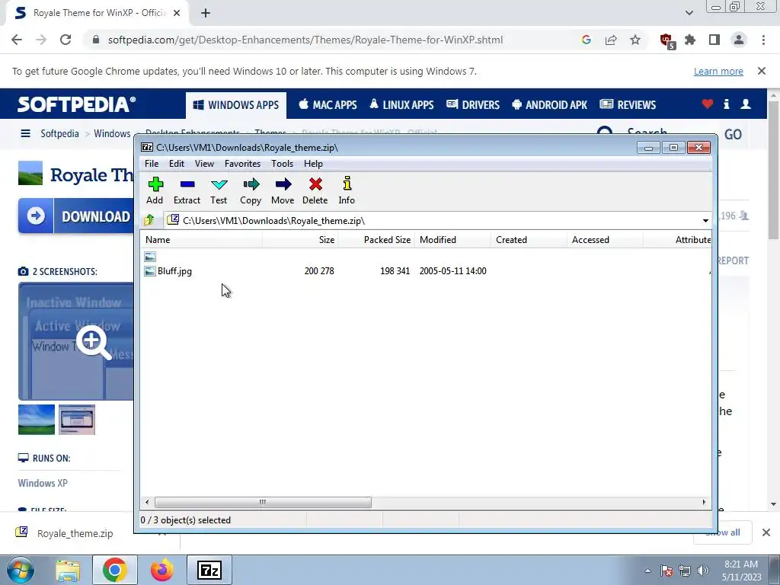Open the Windows Start menu

pos(20,570)
